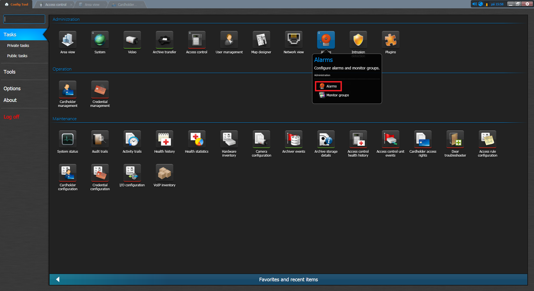The height and width of the screenshot is (291, 534).
Task: Switch to the Access control tab
Action: tap(56, 4)
